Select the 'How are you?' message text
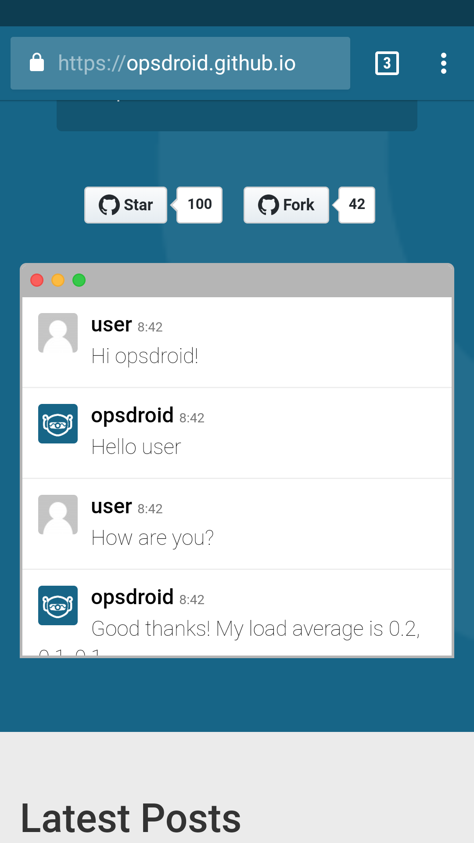 coord(153,538)
